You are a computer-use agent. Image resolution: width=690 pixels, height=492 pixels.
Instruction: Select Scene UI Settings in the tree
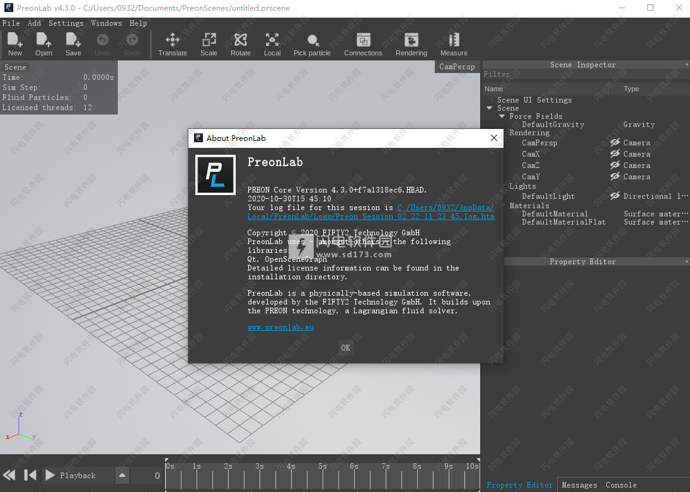(x=534, y=100)
